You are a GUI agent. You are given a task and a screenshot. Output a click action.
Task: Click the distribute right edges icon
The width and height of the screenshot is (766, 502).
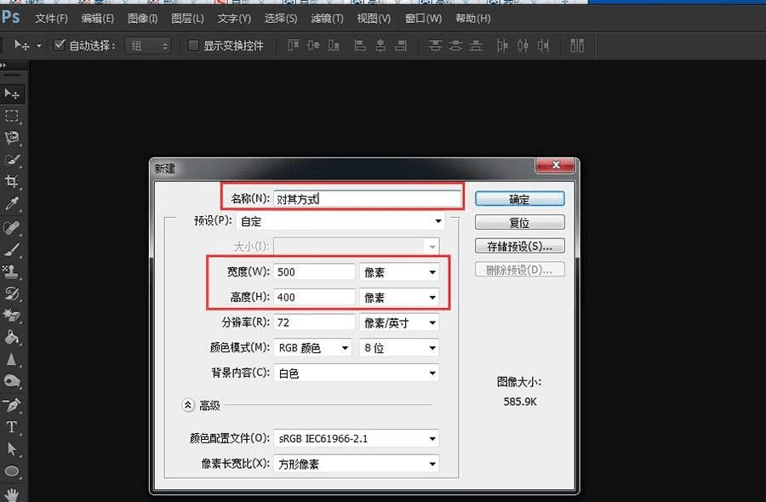click(x=543, y=45)
